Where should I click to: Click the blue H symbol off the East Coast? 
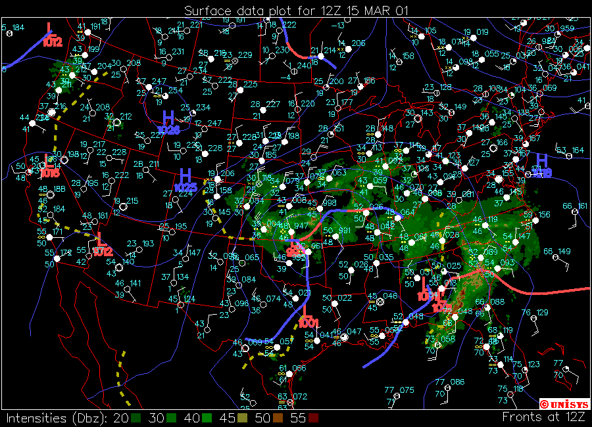pos(541,161)
